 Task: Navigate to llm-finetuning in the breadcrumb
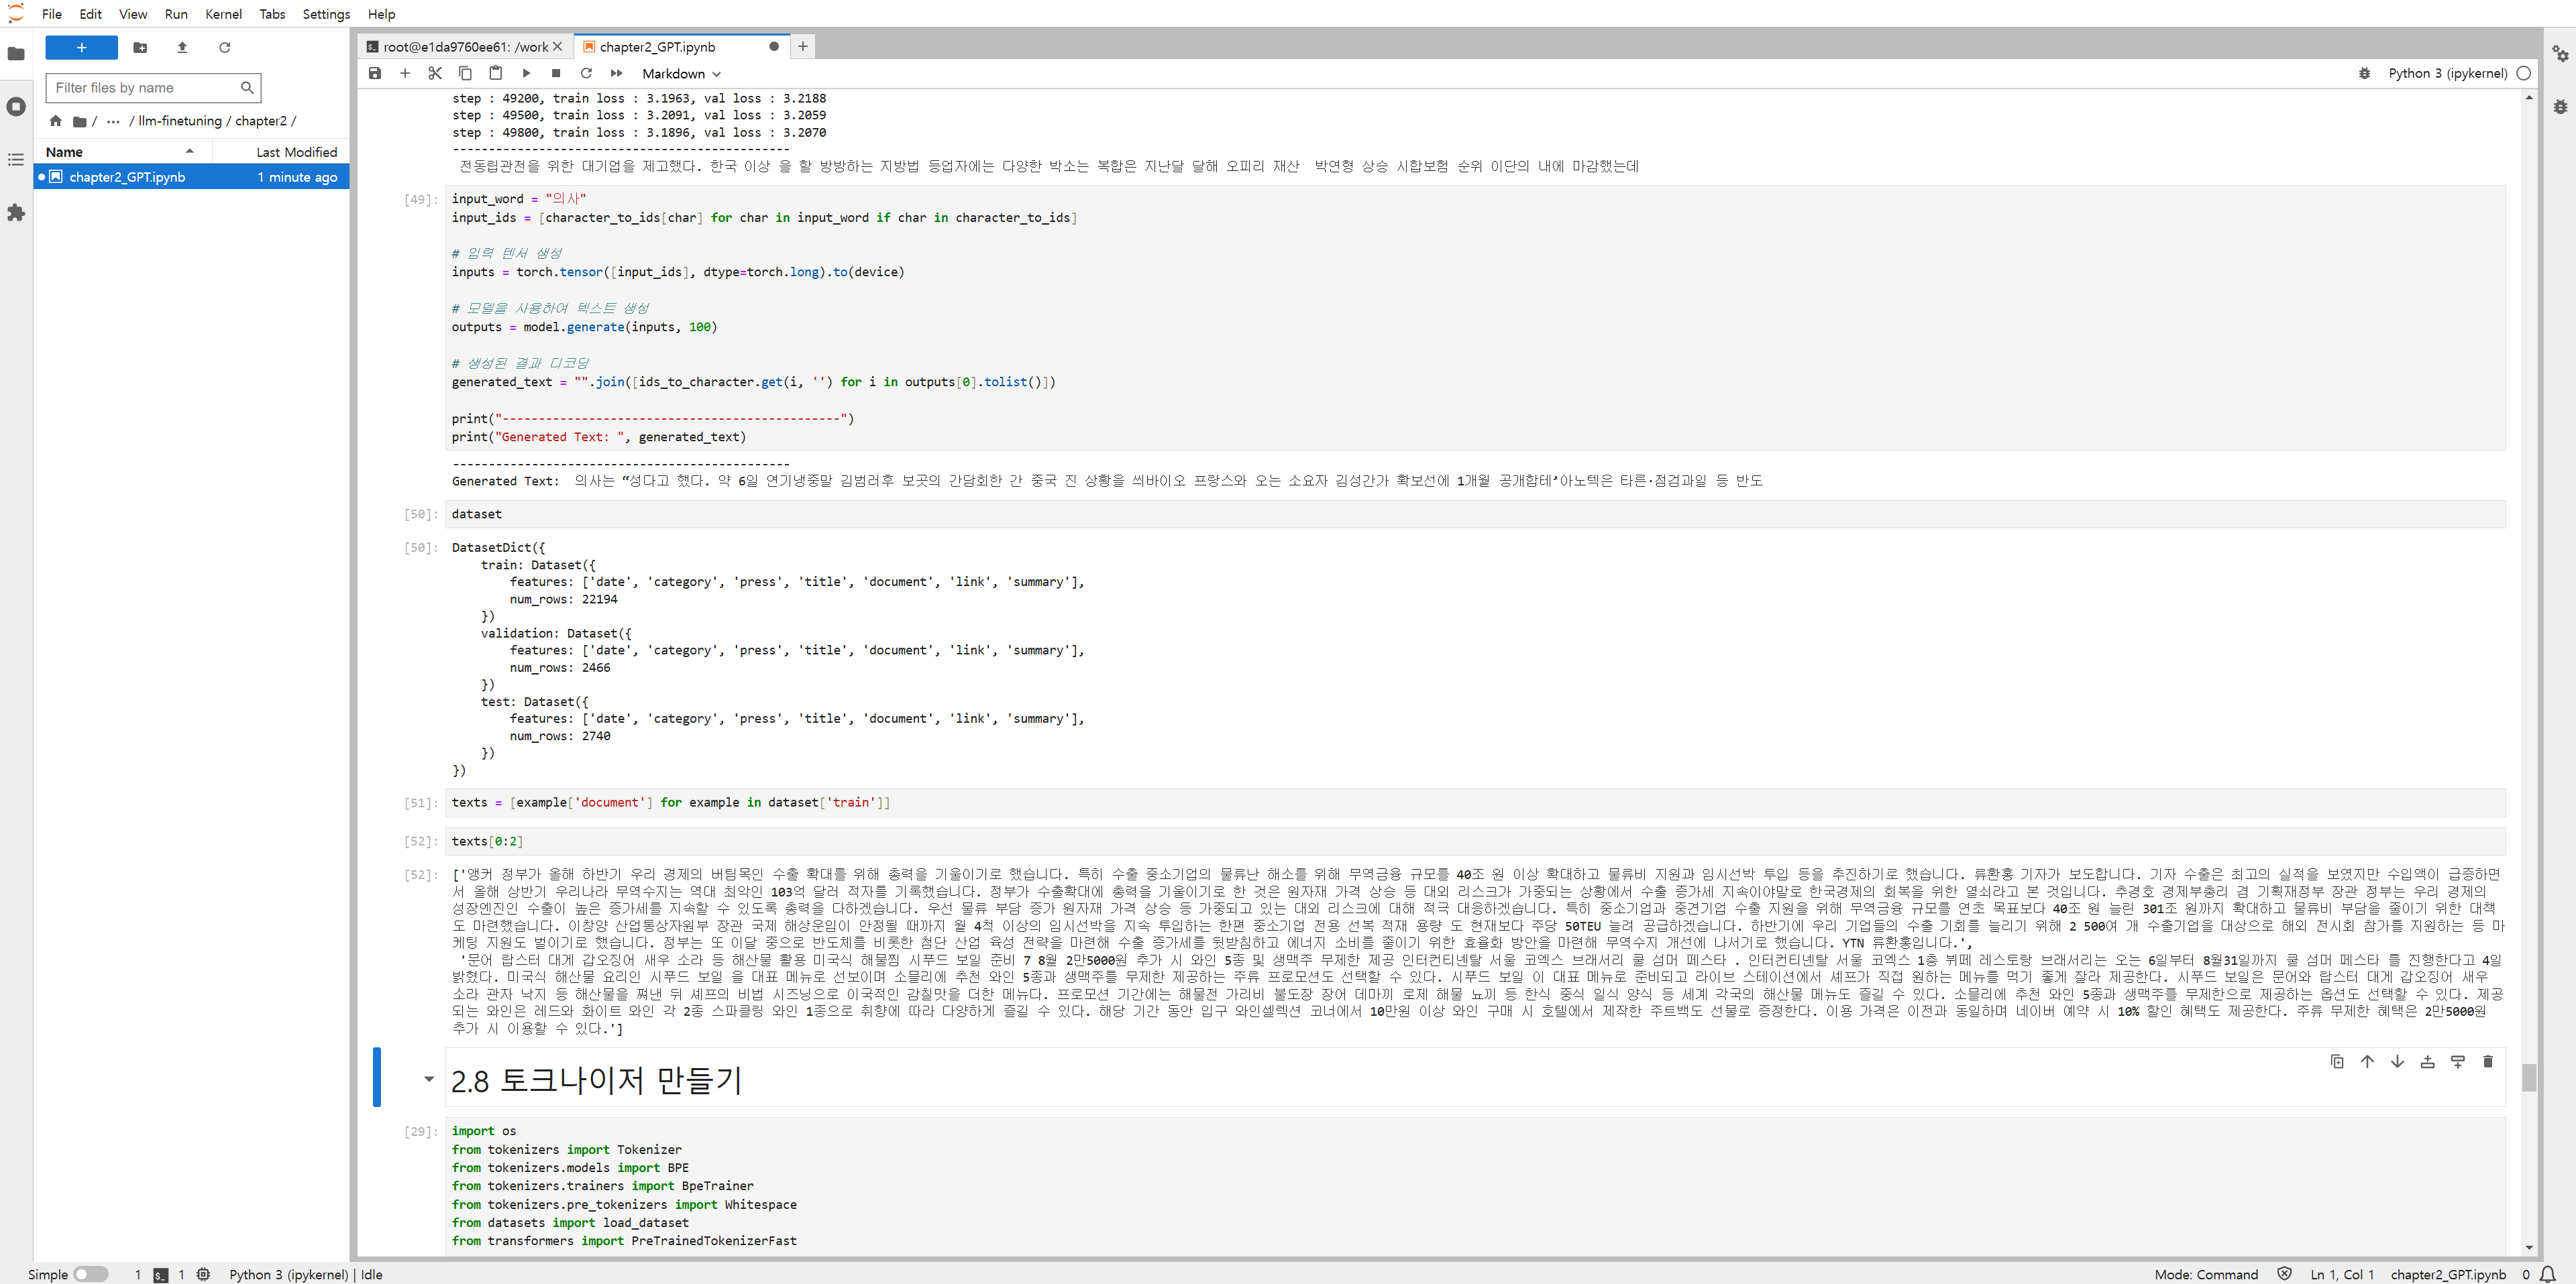pos(180,121)
